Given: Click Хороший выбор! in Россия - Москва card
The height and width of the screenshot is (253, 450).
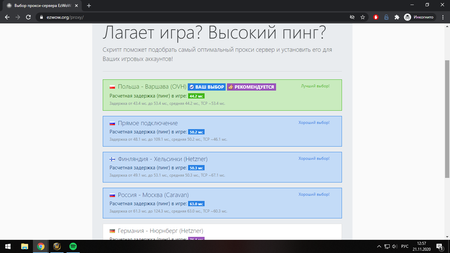Looking at the screenshot, I should 314,194.
